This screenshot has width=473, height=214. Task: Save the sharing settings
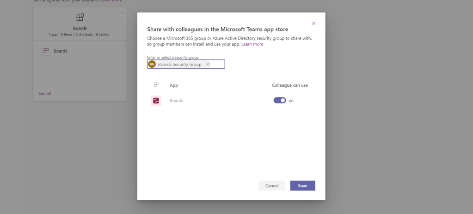pyautogui.click(x=302, y=185)
